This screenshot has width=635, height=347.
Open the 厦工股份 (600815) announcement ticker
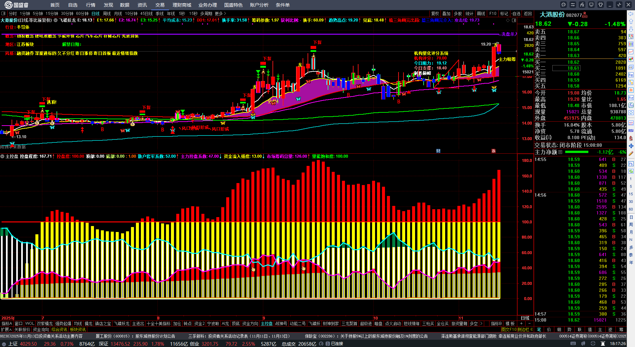click(x=135, y=336)
